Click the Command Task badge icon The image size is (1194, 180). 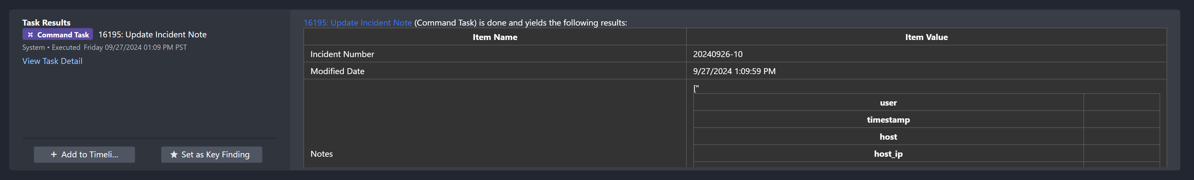coord(31,35)
